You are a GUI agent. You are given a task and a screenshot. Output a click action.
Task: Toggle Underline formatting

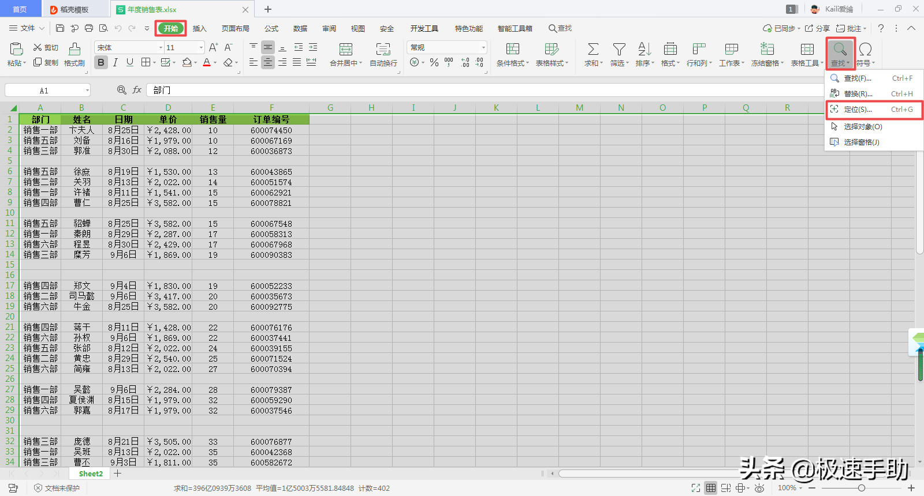click(x=130, y=62)
